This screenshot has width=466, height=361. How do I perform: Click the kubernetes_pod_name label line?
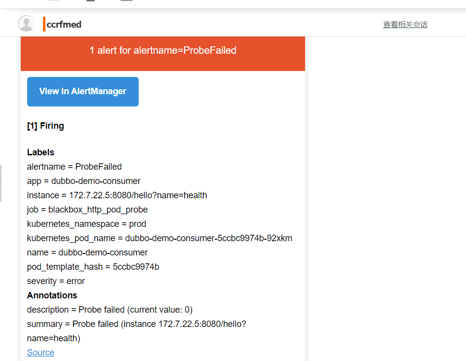[x=159, y=238]
